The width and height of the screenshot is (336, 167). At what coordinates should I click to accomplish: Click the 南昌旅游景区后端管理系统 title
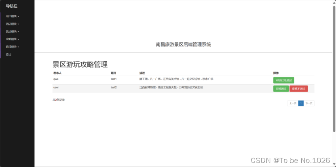(184, 44)
